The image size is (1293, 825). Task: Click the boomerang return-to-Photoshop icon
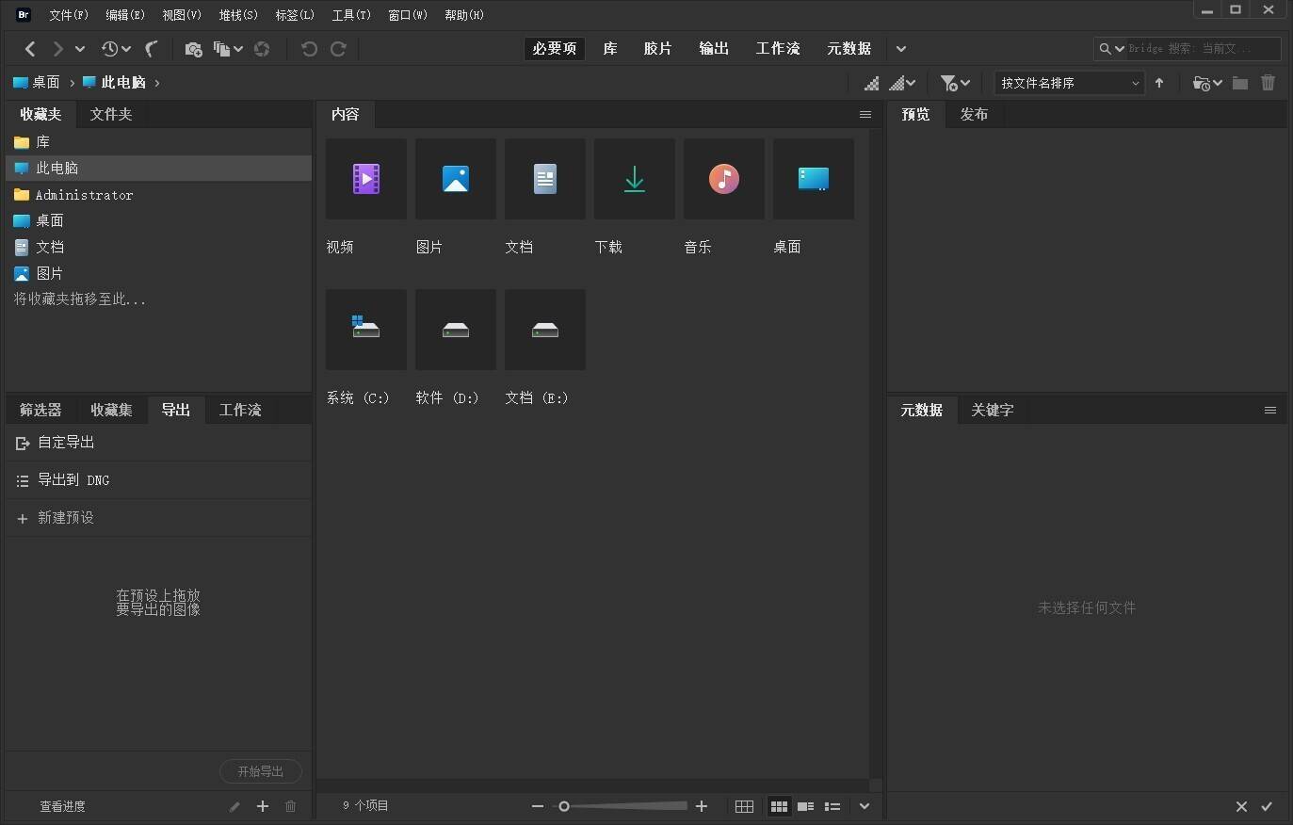pyautogui.click(x=151, y=49)
